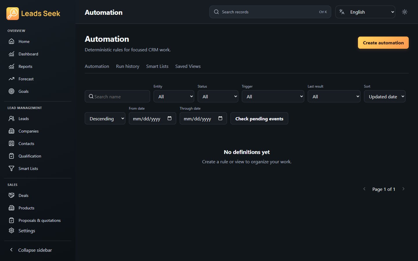418x261 pixels.
Task: Click the Dashboard chart icon
Action: [x=11, y=54]
